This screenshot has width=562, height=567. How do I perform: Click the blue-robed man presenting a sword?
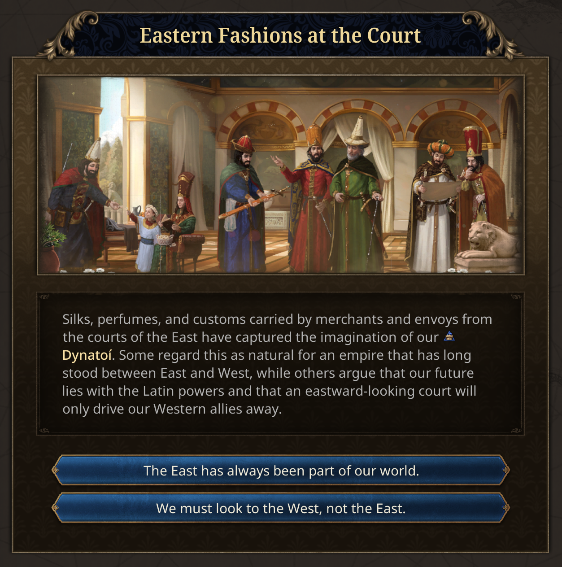(x=242, y=204)
